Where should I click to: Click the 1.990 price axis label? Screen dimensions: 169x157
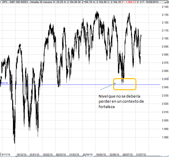(x=165, y=129)
